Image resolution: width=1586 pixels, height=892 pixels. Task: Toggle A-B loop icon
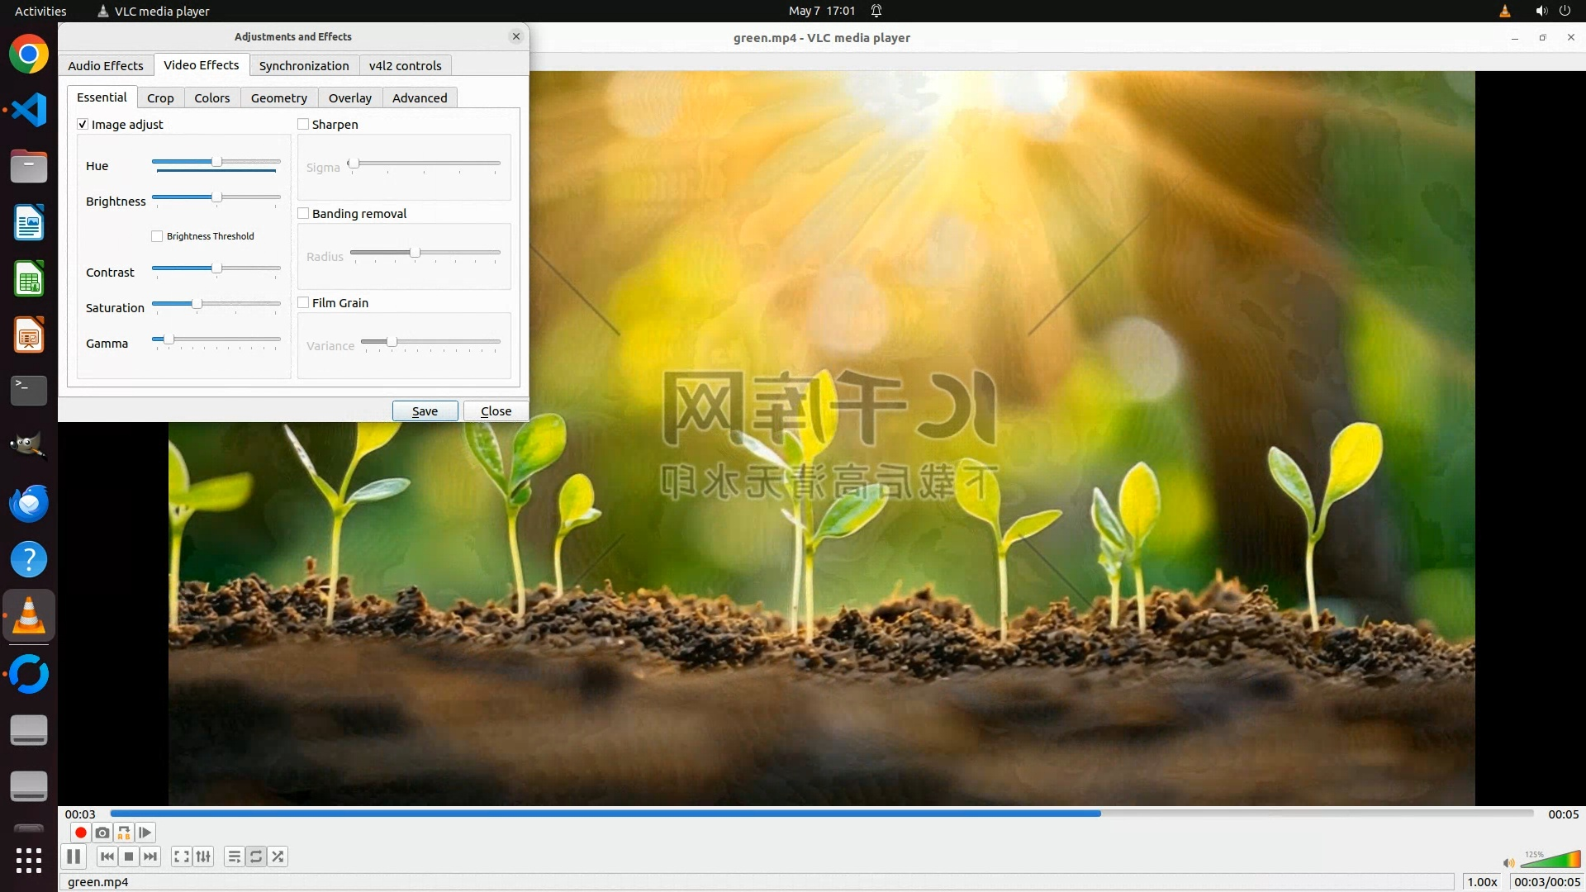[124, 833]
